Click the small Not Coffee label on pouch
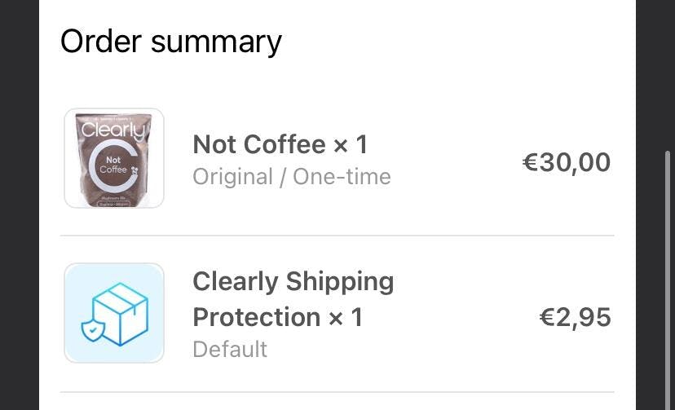This screenshot has width=675, height=410. (113, 165)
